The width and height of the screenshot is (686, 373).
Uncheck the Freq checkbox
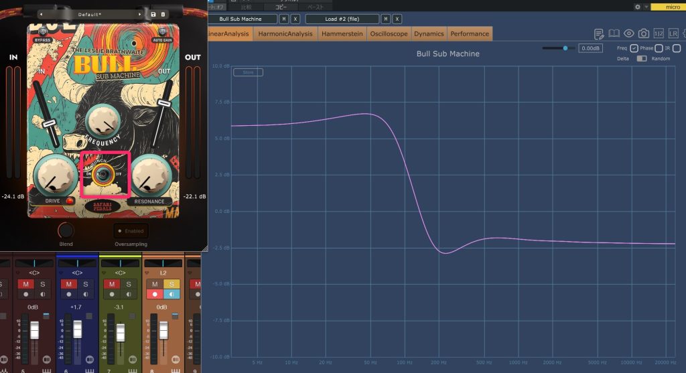point(634,48)
